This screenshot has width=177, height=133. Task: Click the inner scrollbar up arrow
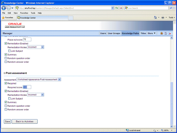pyautogui.click(x=171, y=38)
